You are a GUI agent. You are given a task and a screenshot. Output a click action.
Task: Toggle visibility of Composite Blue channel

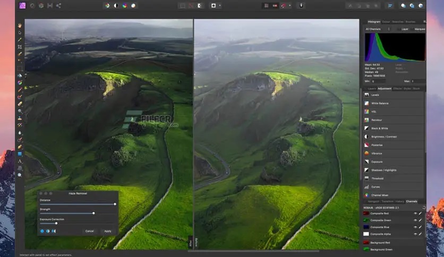pos(415,227)
